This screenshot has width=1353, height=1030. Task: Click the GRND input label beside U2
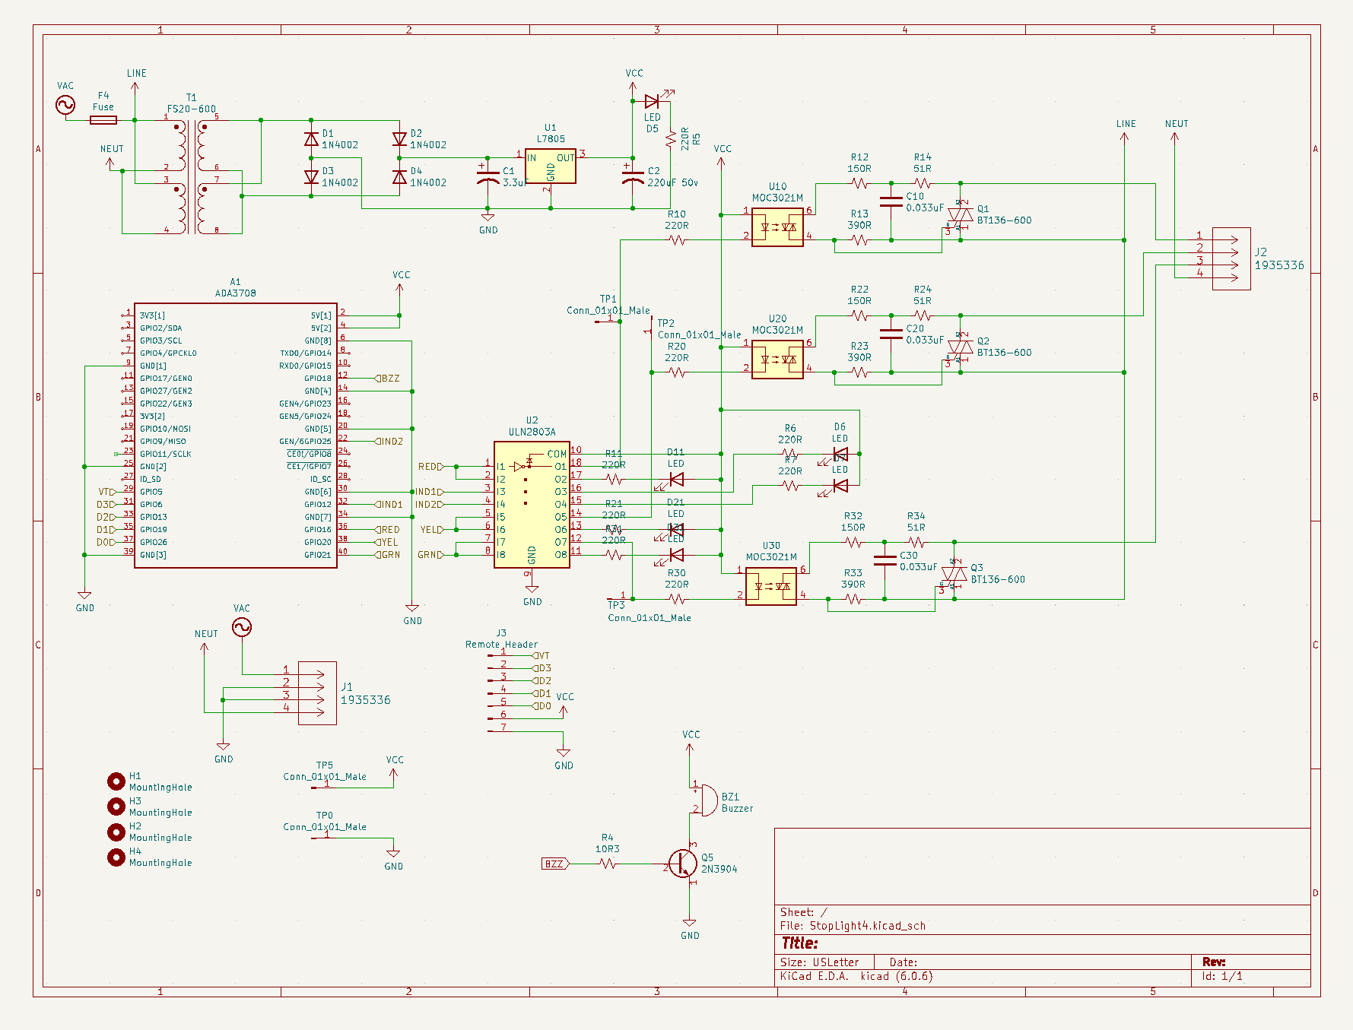pyautogui.click(x=430, y=555)
